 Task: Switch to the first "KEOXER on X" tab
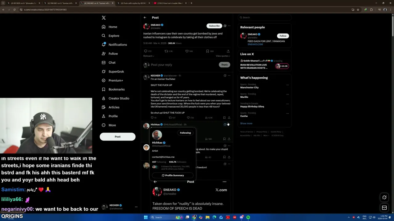pos(23,3)
